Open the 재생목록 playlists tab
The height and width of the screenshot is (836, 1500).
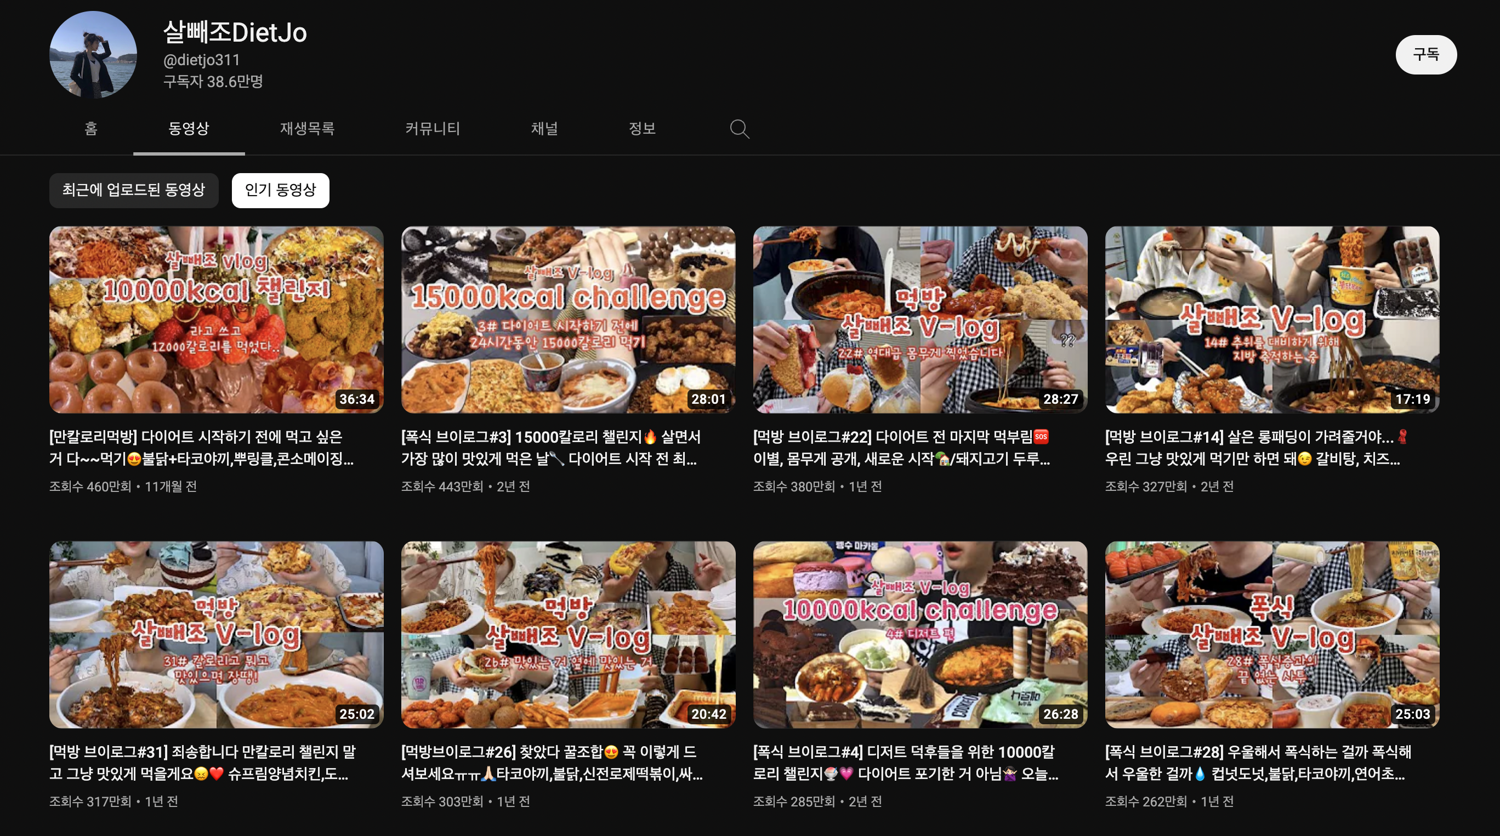(x=307, y=129)
